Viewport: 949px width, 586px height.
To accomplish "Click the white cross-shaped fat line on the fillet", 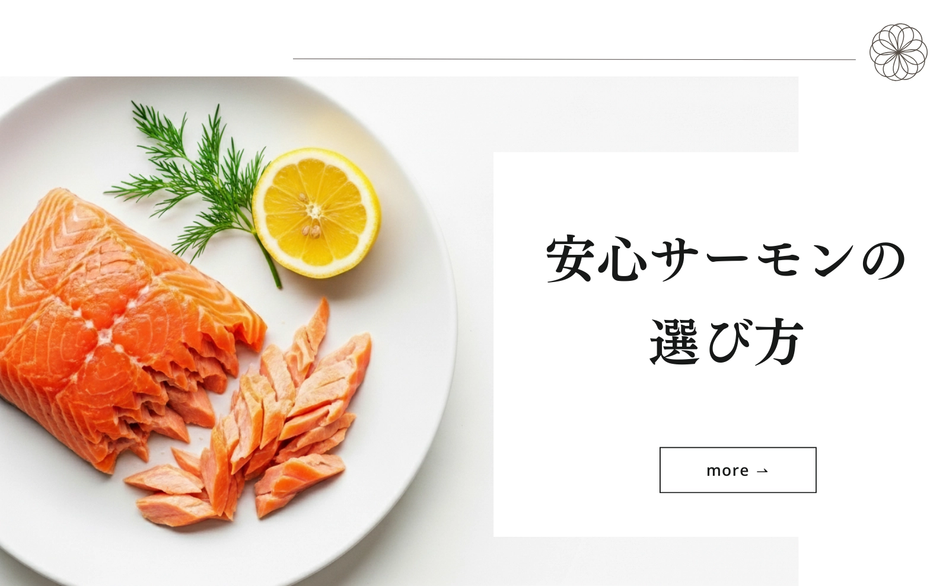I will 107,323.
